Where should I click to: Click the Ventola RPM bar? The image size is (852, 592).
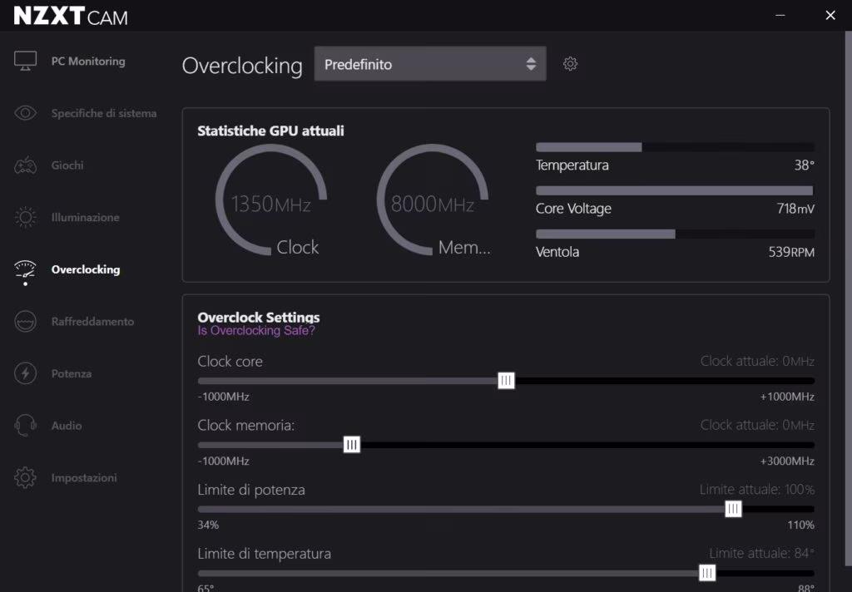click(x=674, y=234)
